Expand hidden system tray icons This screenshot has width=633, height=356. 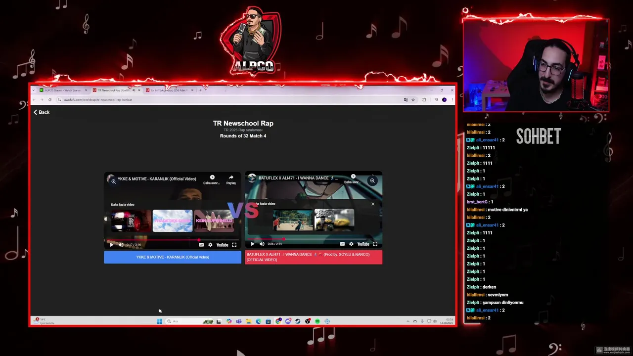tap(408, 321)
